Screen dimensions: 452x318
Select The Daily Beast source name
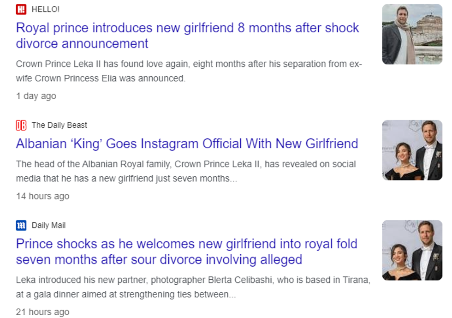tap(59, 125)
